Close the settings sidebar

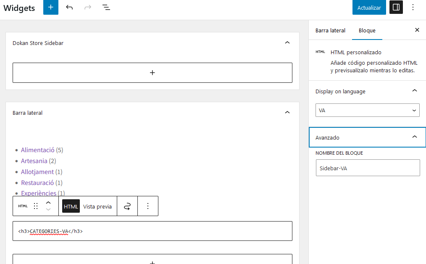click(417, 30)
